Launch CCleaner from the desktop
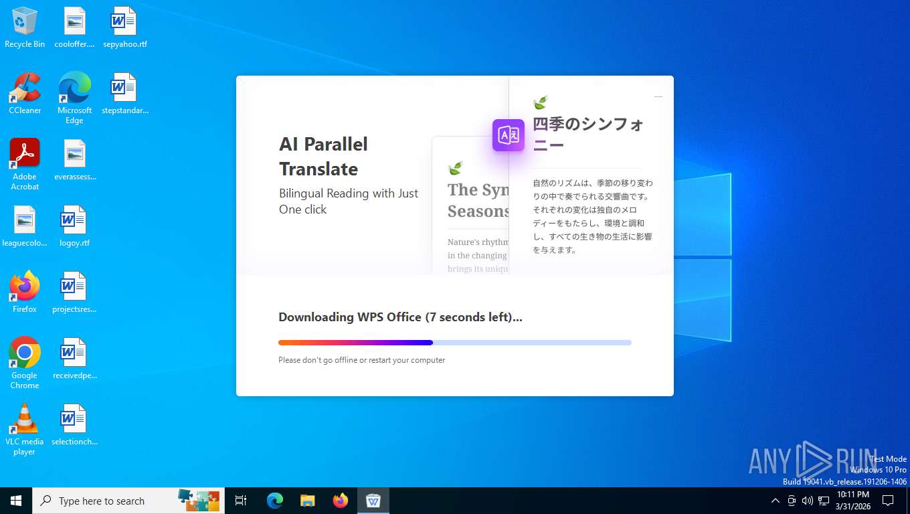 pyautogui.click(x=25, y=94)
